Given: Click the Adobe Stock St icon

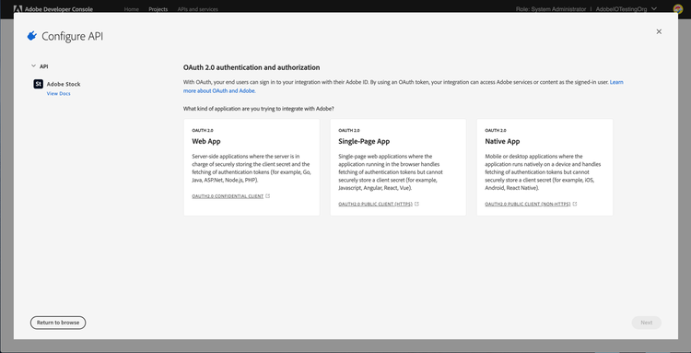Looking at the screenshot, I should (x=38, y=84).
